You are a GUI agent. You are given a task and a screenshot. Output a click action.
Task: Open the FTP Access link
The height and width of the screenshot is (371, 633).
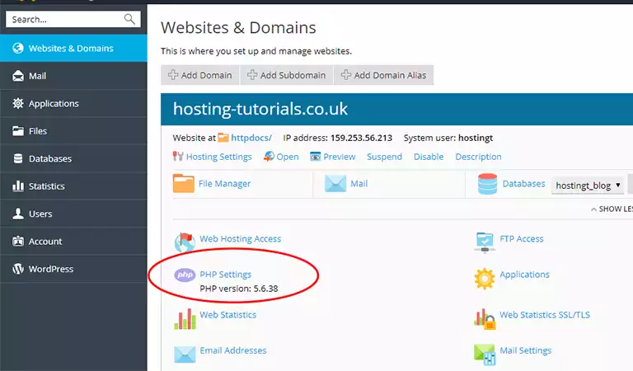[x=522, y=238]
